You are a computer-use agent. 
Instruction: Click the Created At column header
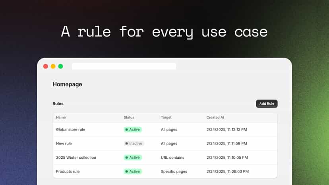(215, 118)
